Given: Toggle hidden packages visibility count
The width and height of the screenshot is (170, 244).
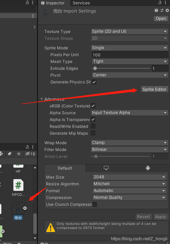Looking at the screenshot, I should click(x=30, y=154).
